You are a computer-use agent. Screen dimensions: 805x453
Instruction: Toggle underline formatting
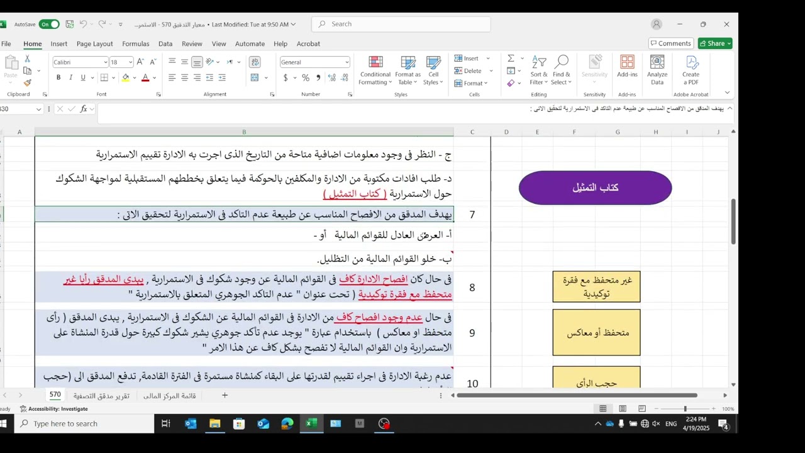click(x=82, y=77)
